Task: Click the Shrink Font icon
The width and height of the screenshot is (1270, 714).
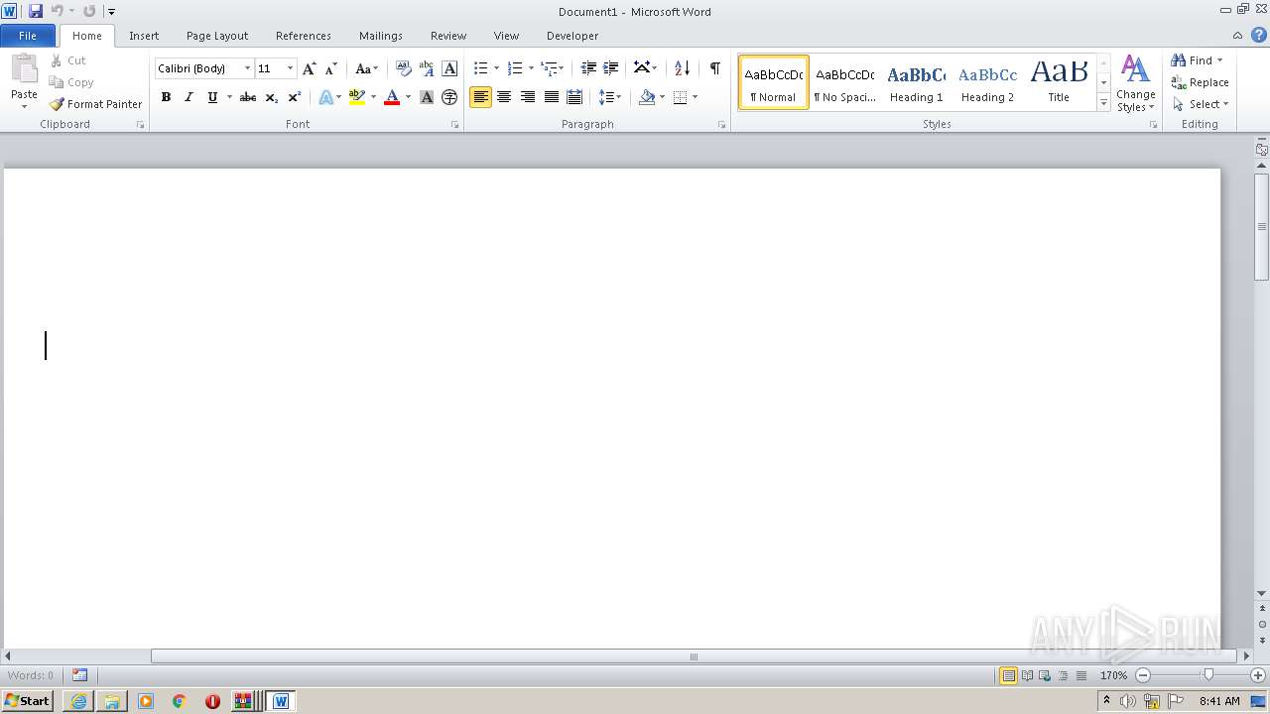Action: 331,68
